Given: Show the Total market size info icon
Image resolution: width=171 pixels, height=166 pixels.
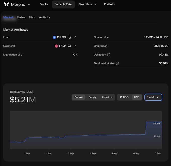Looking at the screenshot, I should point(117,63).
